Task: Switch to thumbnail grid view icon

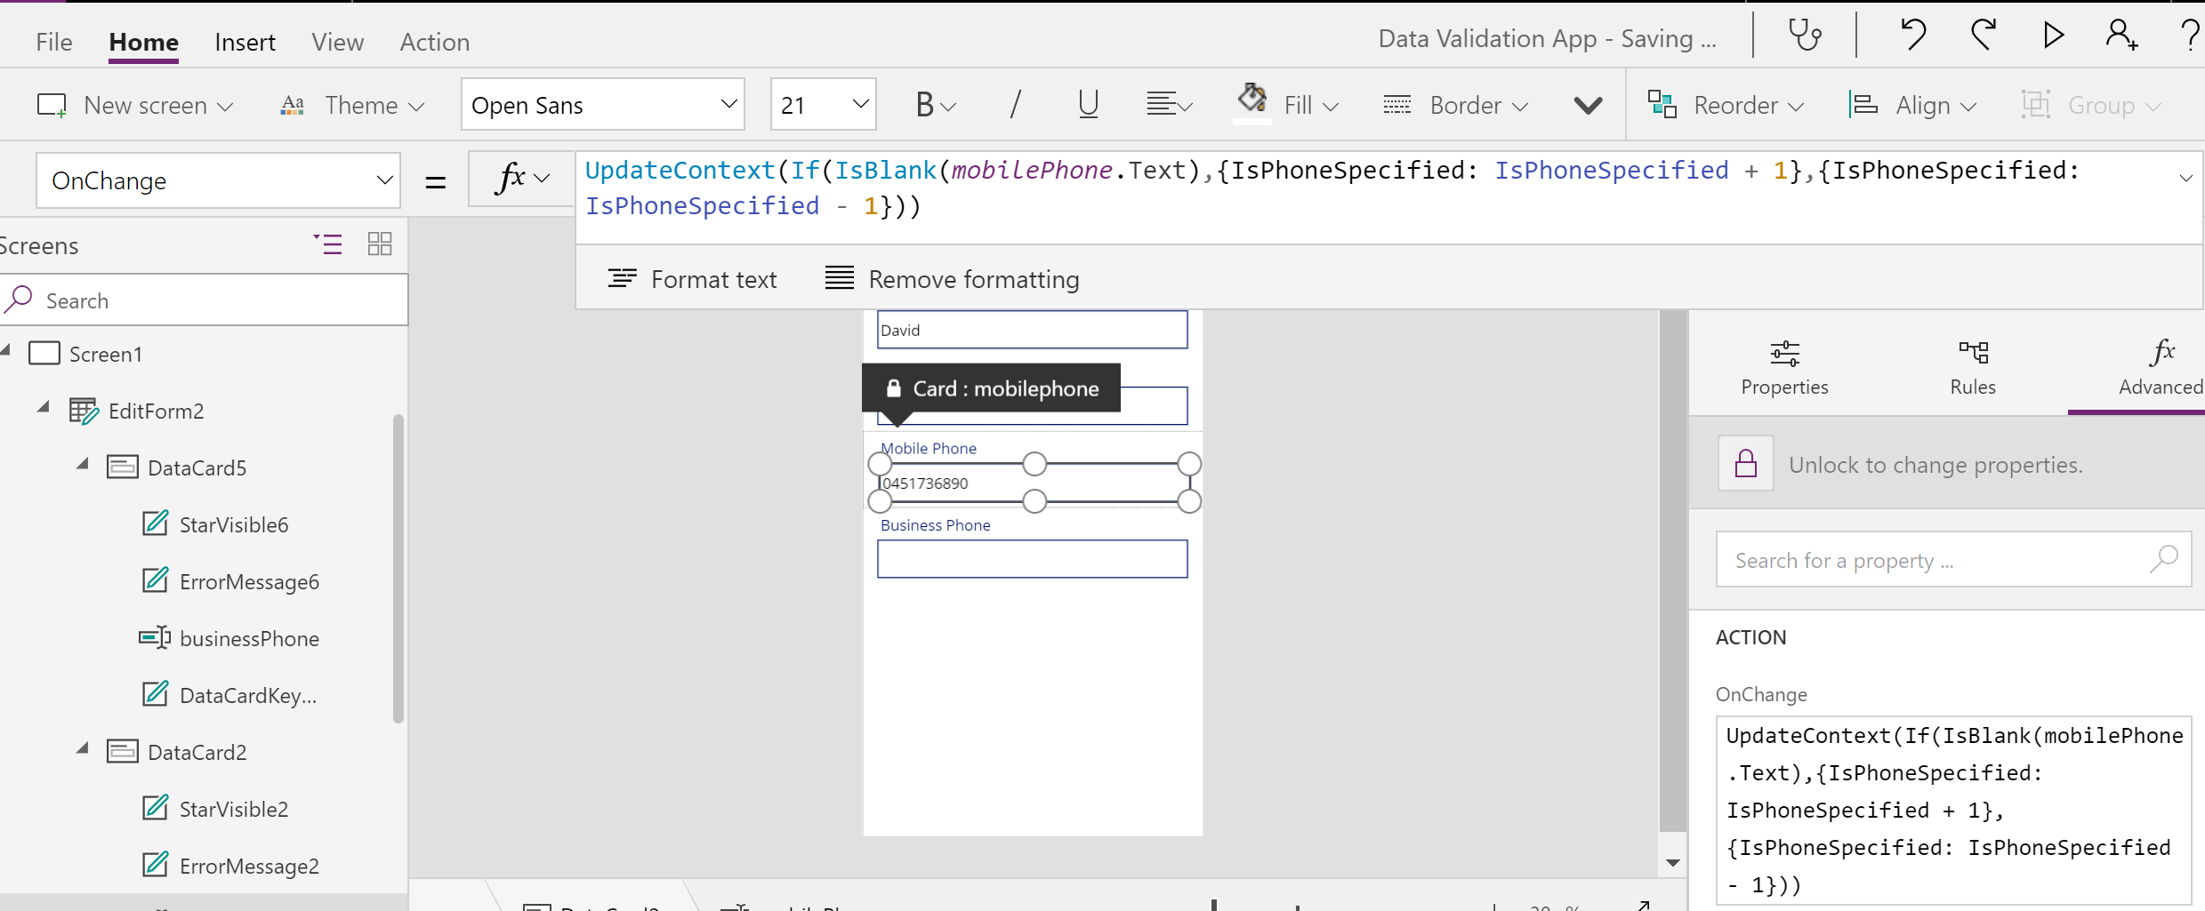Action: coord(380,244)
